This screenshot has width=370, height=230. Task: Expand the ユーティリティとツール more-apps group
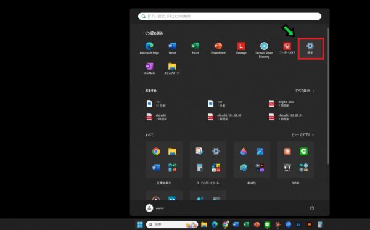pos(216,168)
